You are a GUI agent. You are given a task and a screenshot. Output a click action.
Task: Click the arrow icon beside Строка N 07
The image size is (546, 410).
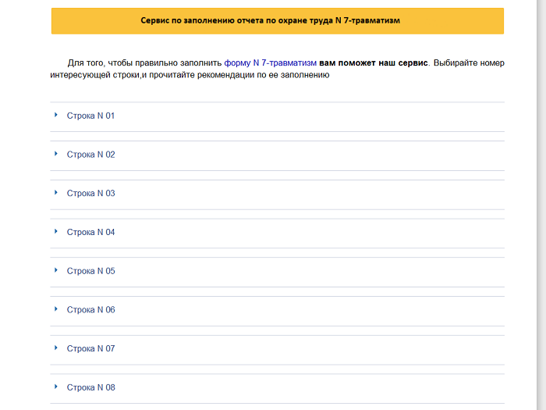[x=56, y=348]
